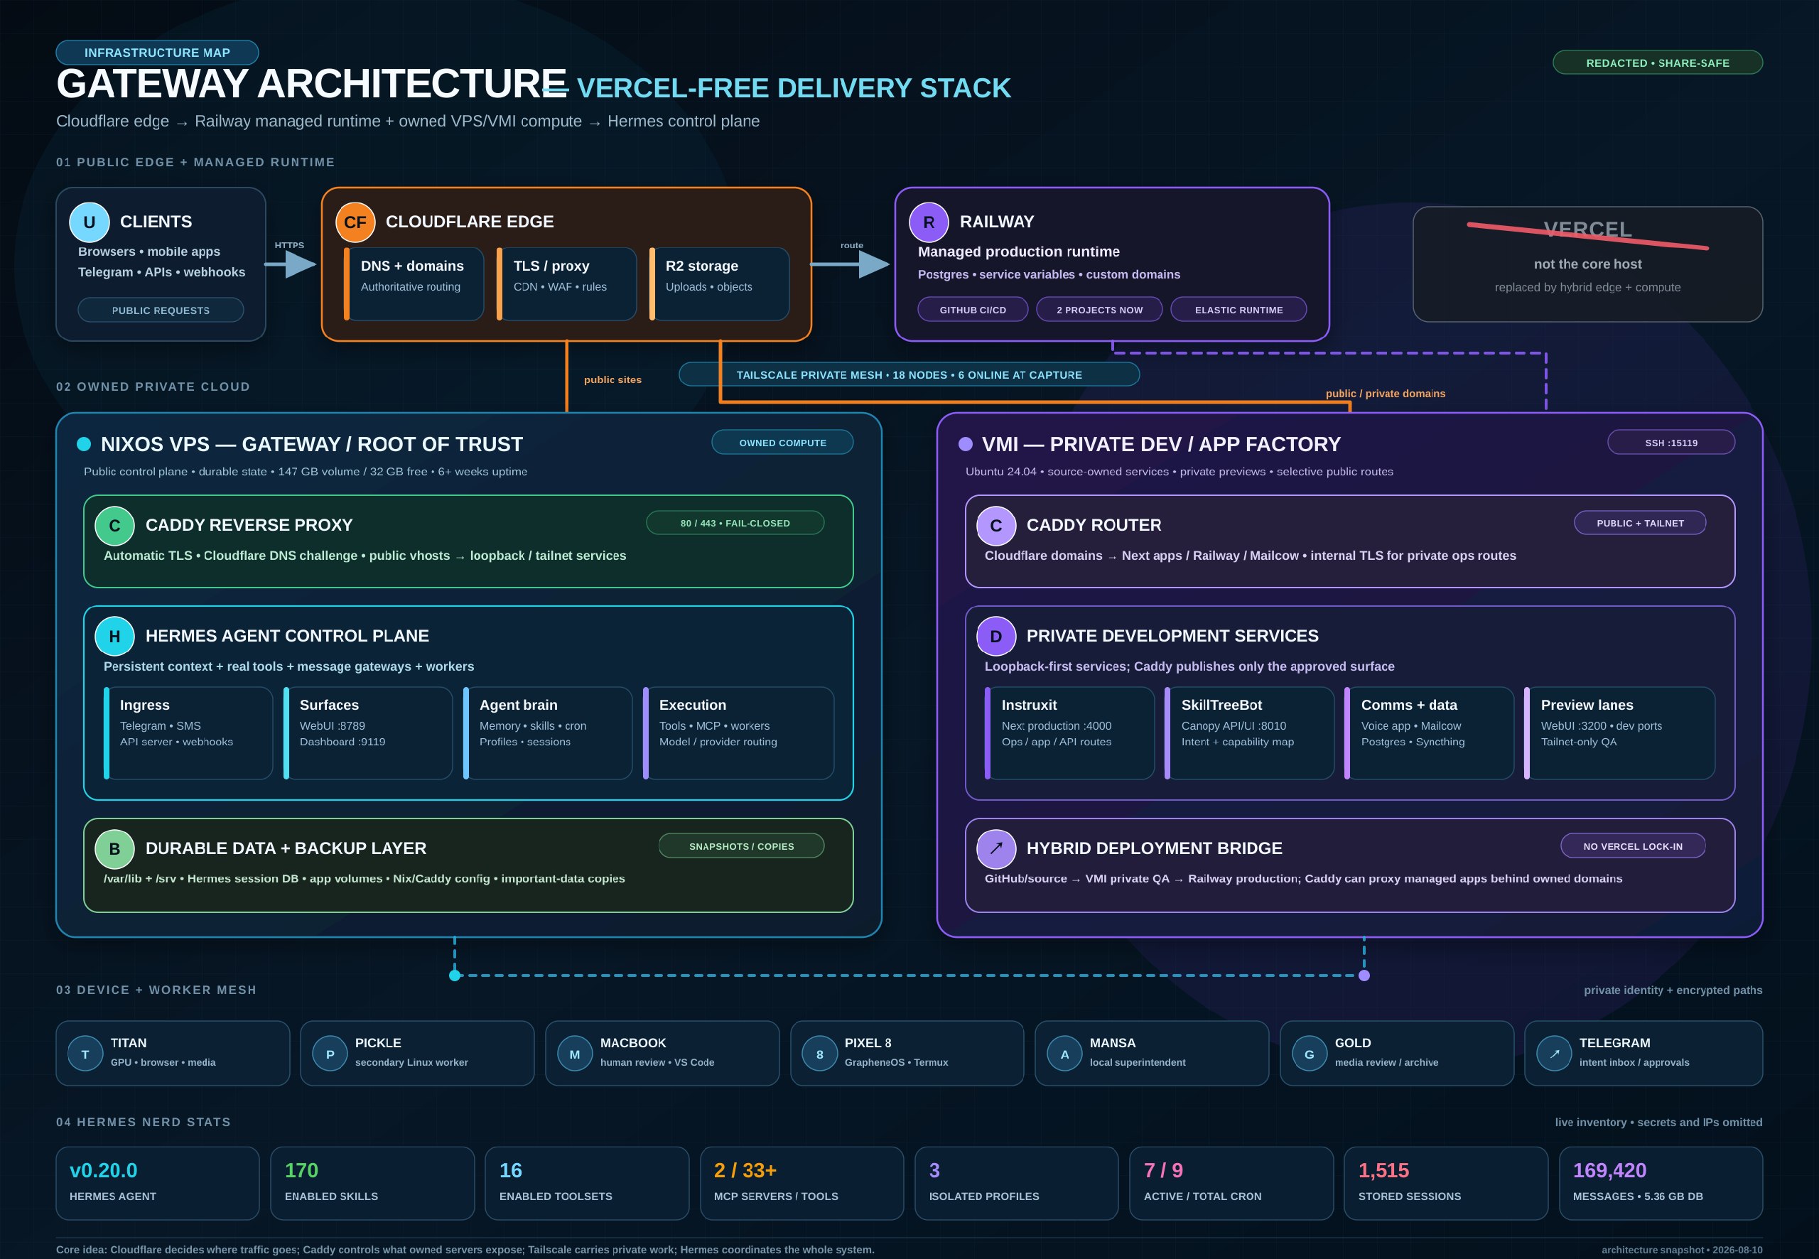The height and width of the screenshot is (1259, 1819).
Task: Select the Execution card
Action: coord(738,733)
